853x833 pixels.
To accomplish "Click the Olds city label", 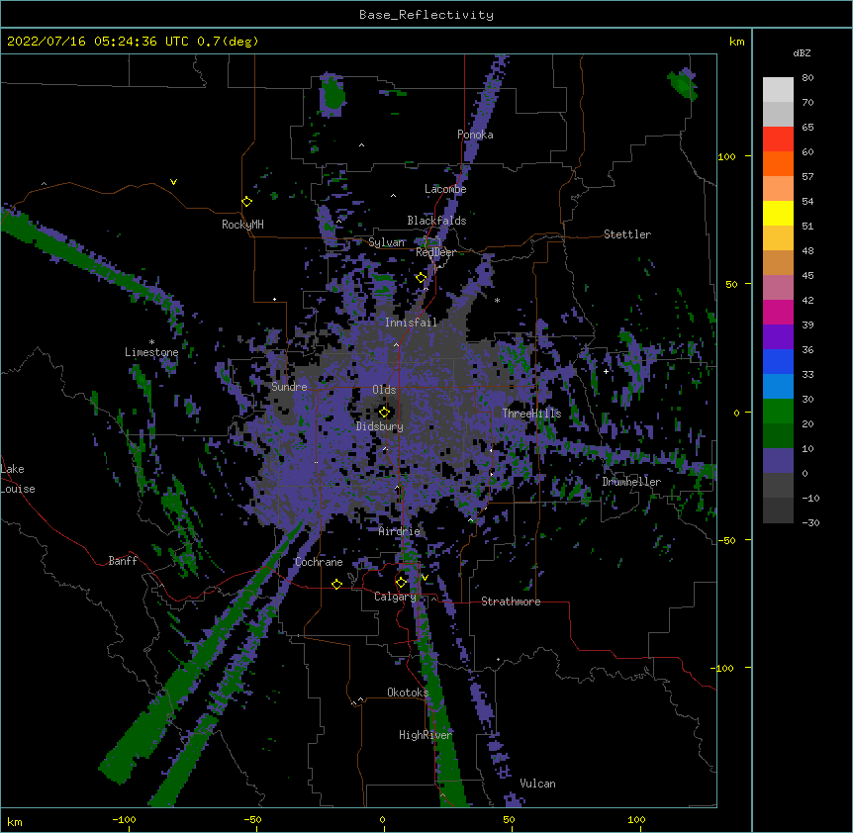I will (384, 390).
